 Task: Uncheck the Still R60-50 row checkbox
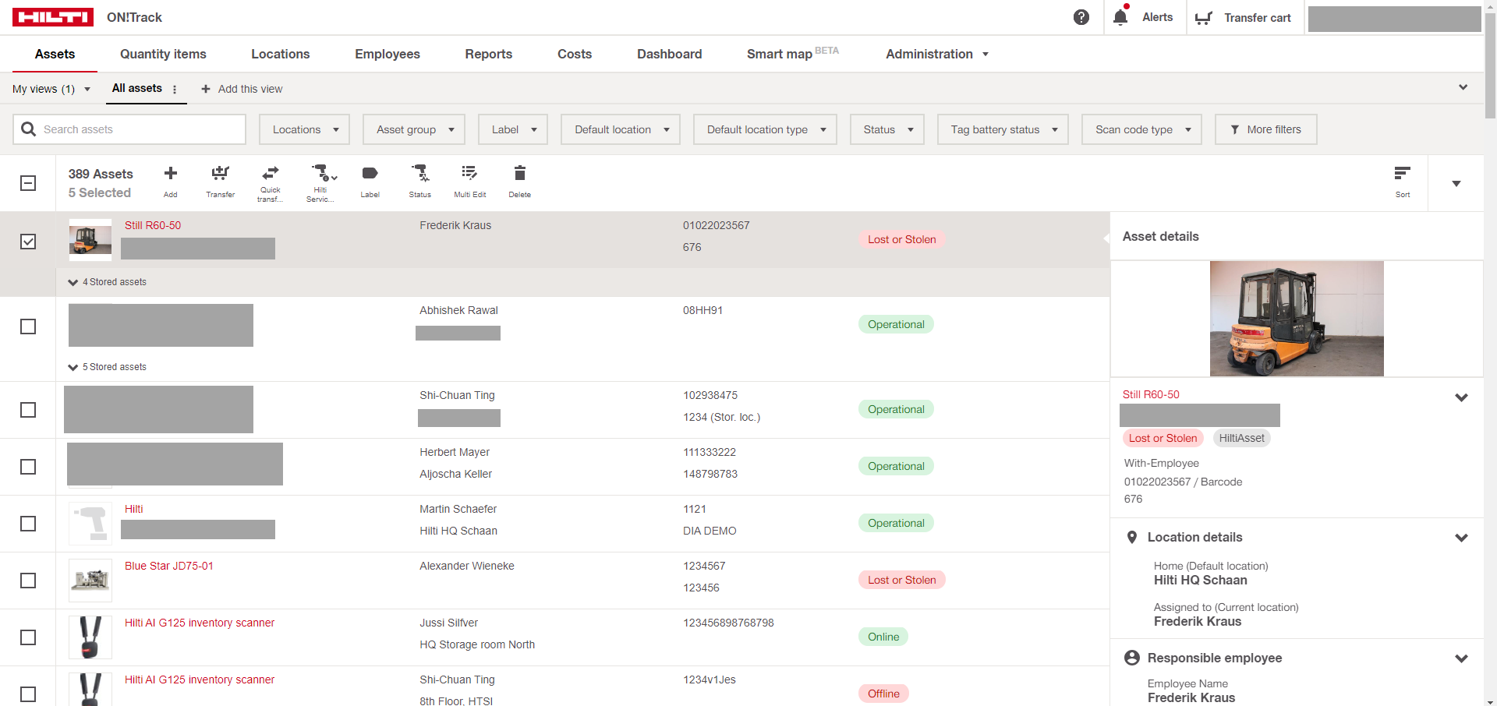tap(28, 242)
